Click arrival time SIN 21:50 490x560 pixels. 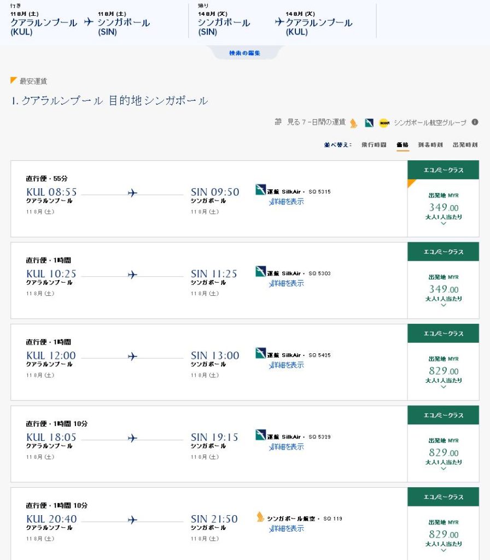214,519
